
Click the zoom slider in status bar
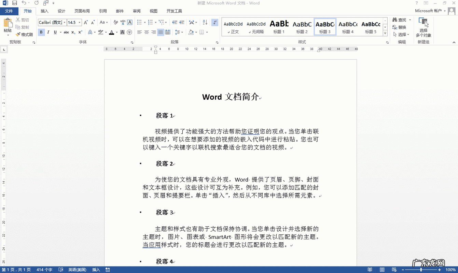coord(421,270)
